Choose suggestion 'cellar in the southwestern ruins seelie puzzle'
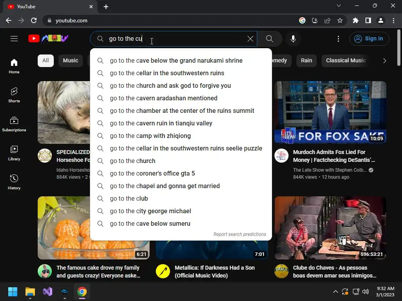Screen dimensions: 402x301 (181, 149)
